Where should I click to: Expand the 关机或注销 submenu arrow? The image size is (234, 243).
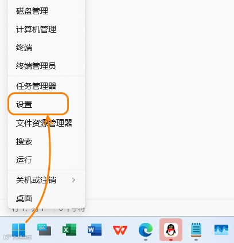coord(73,180)
